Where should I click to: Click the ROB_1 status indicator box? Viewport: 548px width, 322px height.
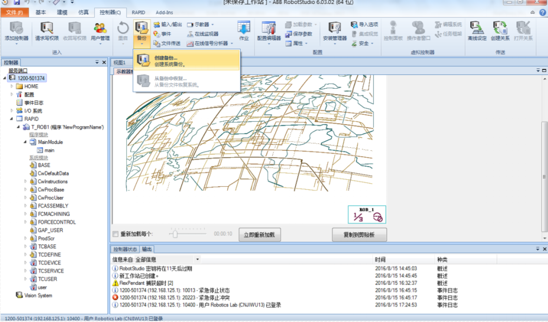367,215
